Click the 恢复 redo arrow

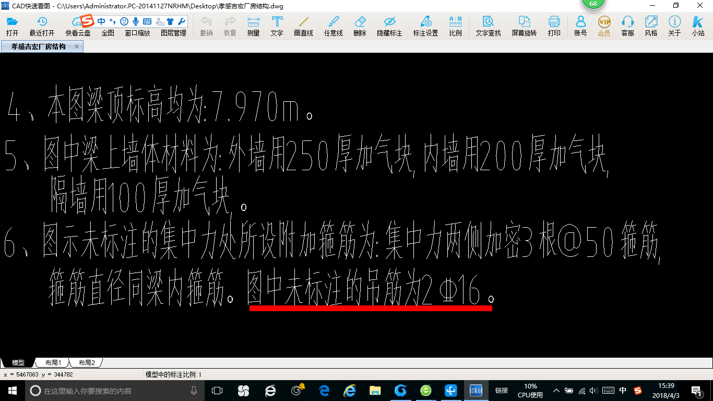tap(230, 26)
